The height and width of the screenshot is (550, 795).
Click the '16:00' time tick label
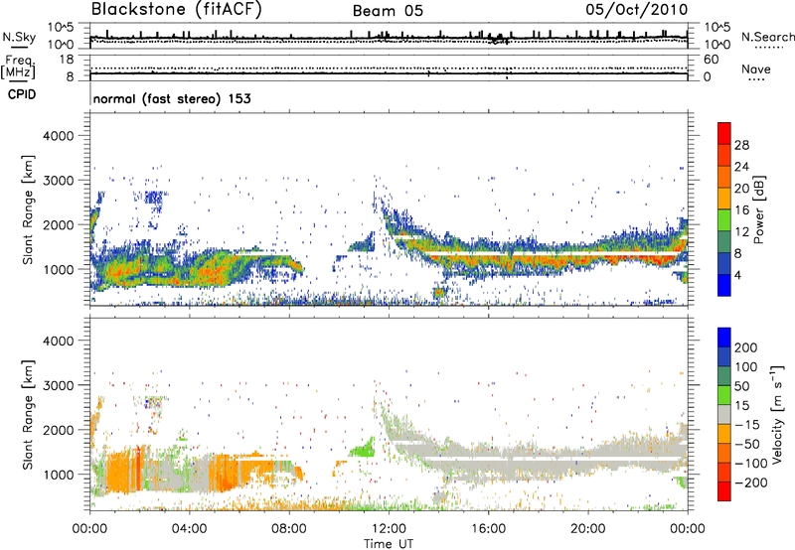[488, 529]
